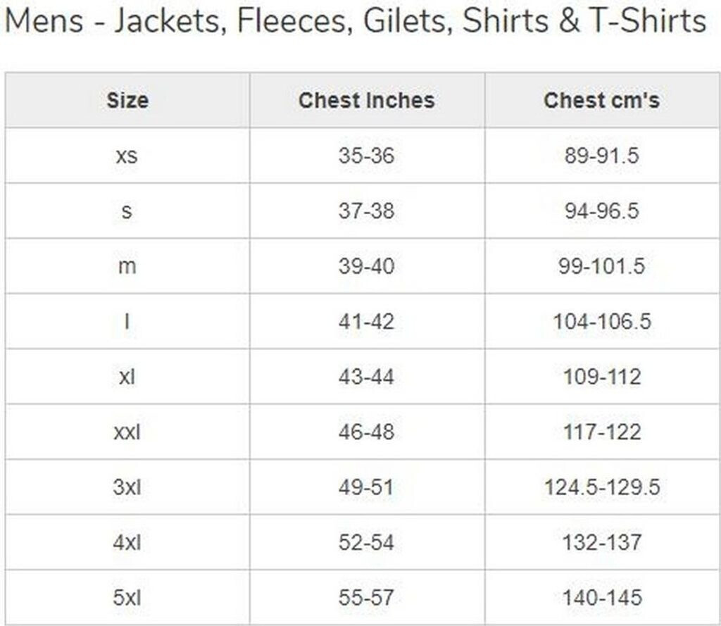Click the 49-51 inches cell
This screenshot has width=721, height=626.
[366, 487]
